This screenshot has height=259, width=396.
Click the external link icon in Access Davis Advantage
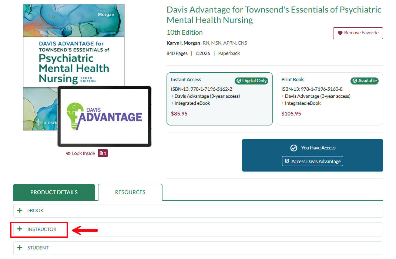[287, 161]
